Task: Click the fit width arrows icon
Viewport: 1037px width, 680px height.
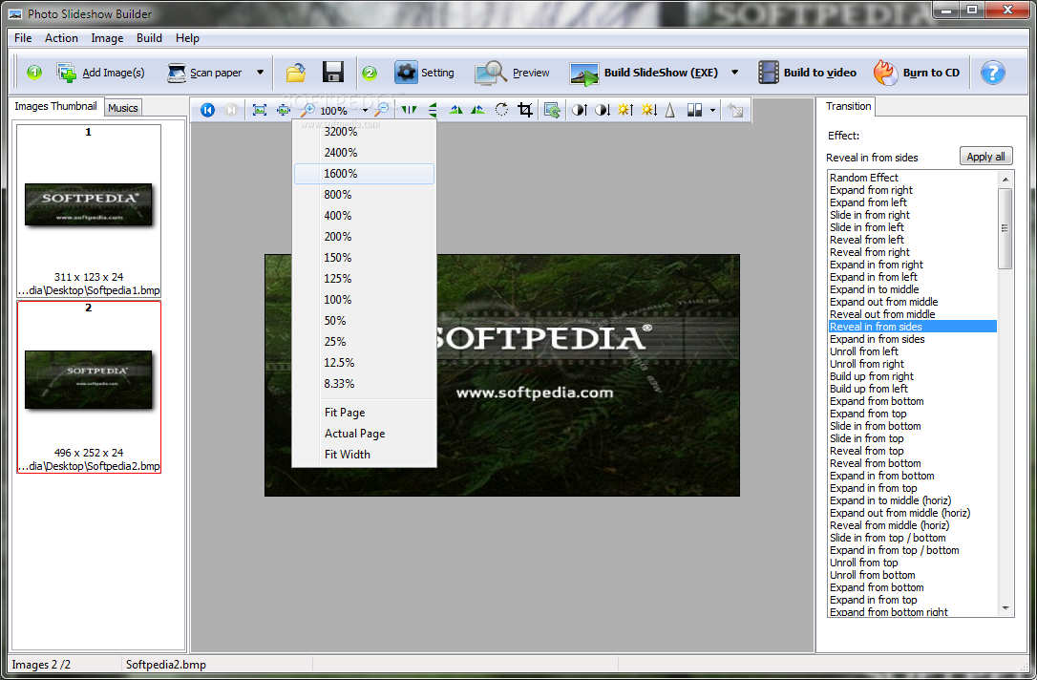Action: (x=283, y=110)
